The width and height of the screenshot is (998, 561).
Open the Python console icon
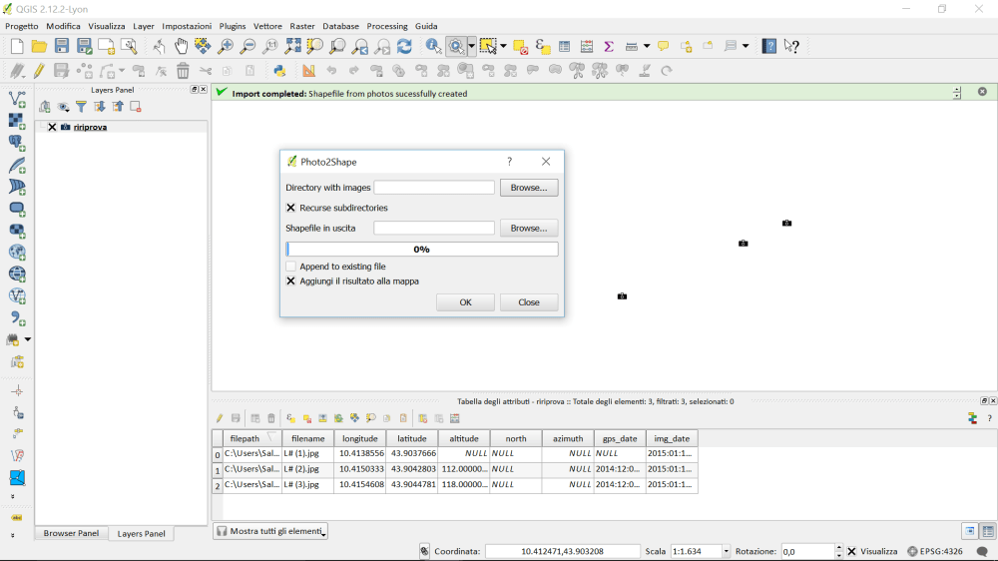pos(280,71)
